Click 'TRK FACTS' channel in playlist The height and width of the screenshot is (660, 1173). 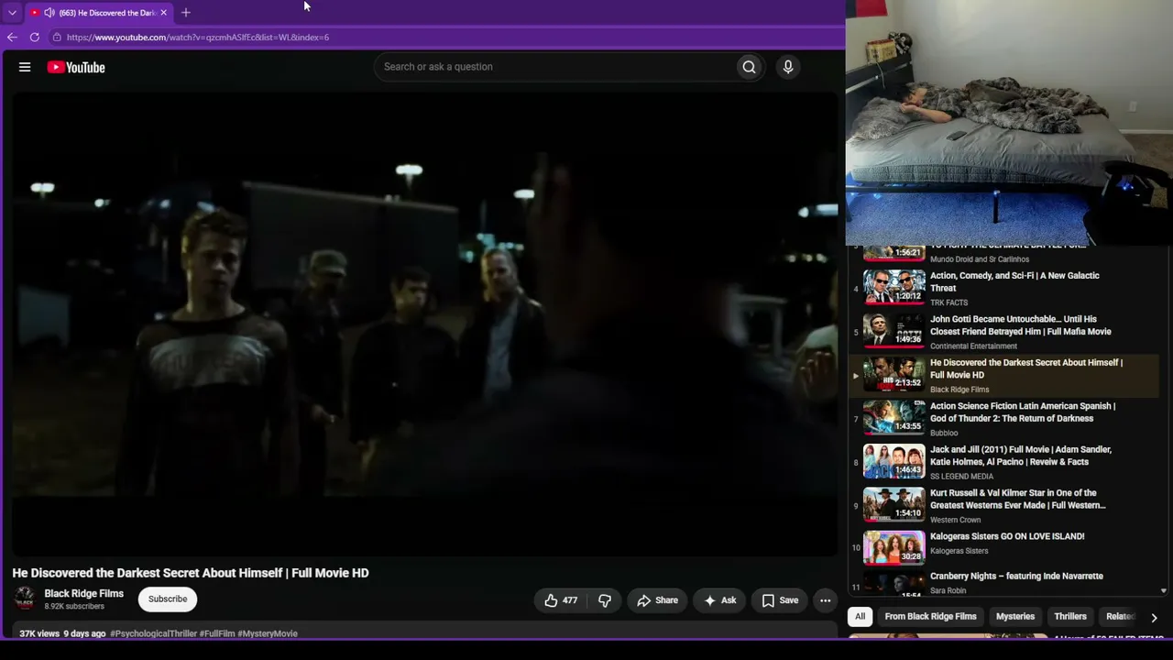[x=948, y=302]
